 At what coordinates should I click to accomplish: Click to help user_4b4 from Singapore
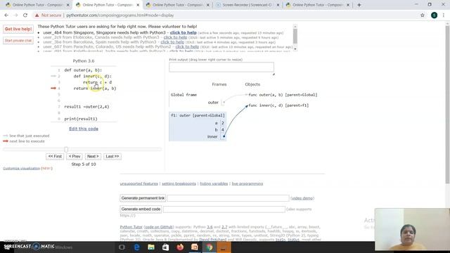coord(183,33)
